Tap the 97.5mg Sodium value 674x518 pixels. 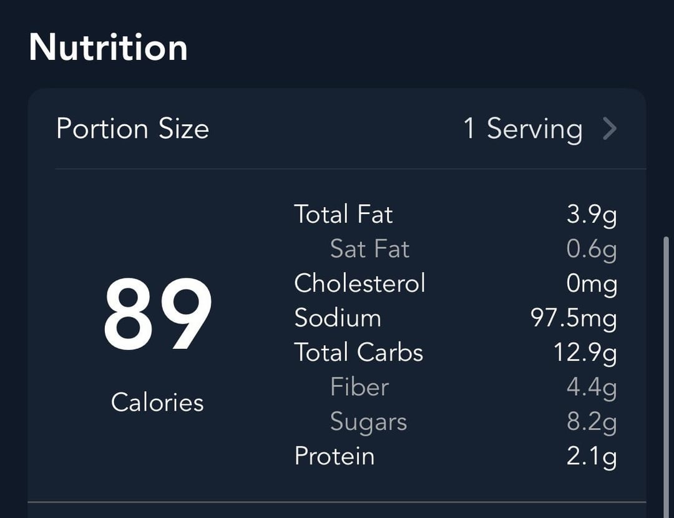point(574,319)
